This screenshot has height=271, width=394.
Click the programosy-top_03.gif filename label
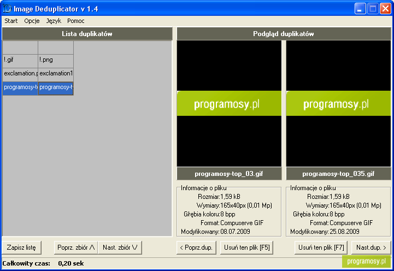coord(229,174)
